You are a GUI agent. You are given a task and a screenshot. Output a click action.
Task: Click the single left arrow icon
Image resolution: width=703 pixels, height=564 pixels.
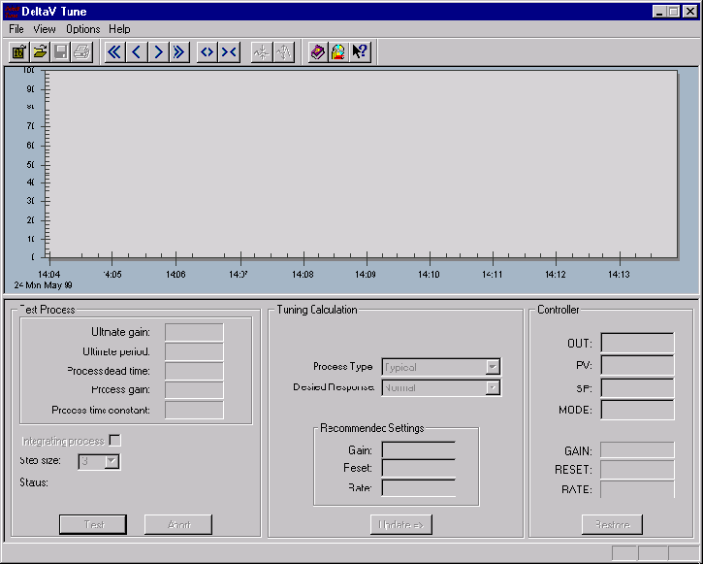(x=137, y=52)
